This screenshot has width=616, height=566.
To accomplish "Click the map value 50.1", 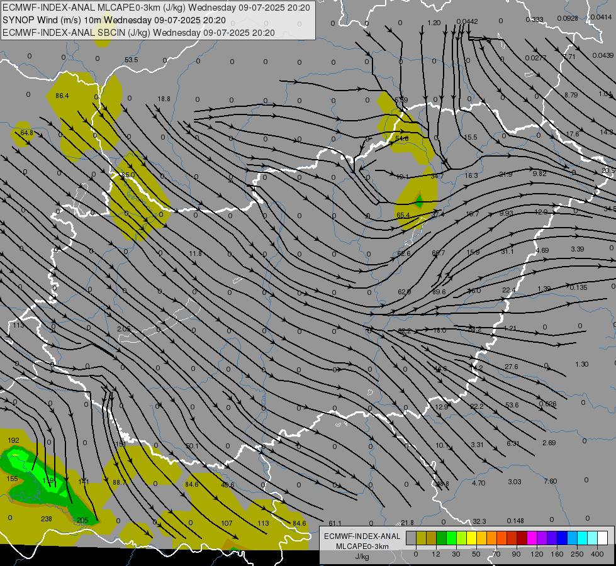I will click(192, 446).
